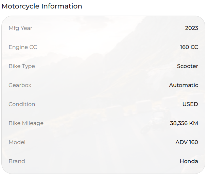The width and height of the screenshot is (208, 177).
Task: Click the 'Bike Type' label
Action: click(22, 66)
